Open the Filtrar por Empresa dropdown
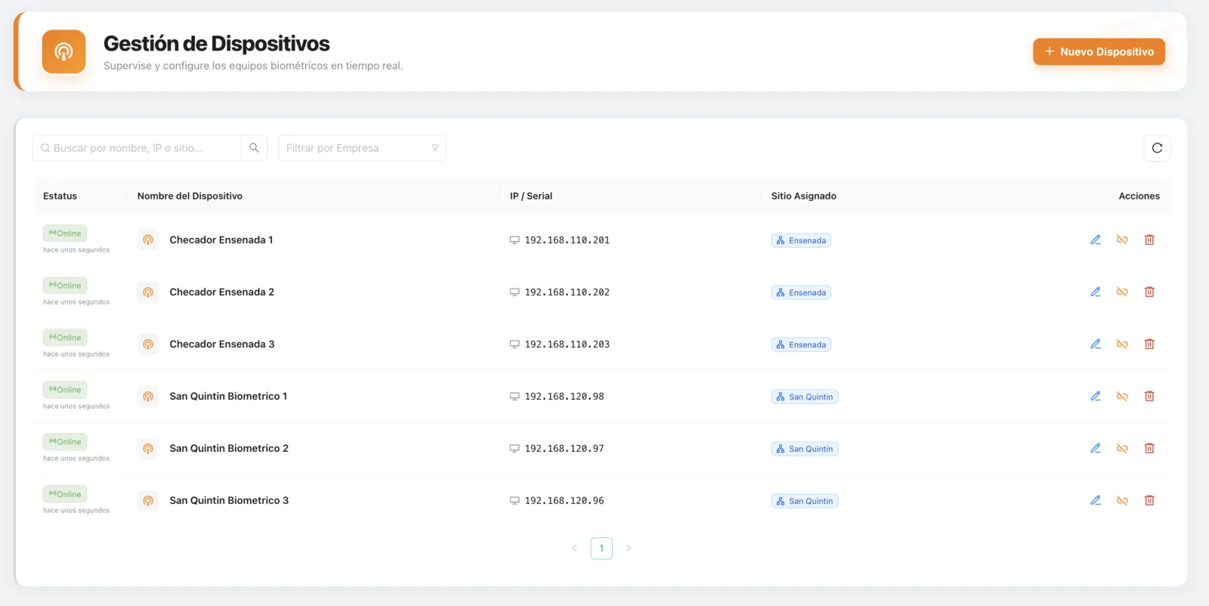Viewport: 1209px width, 606px height. (x=362, y=148)
